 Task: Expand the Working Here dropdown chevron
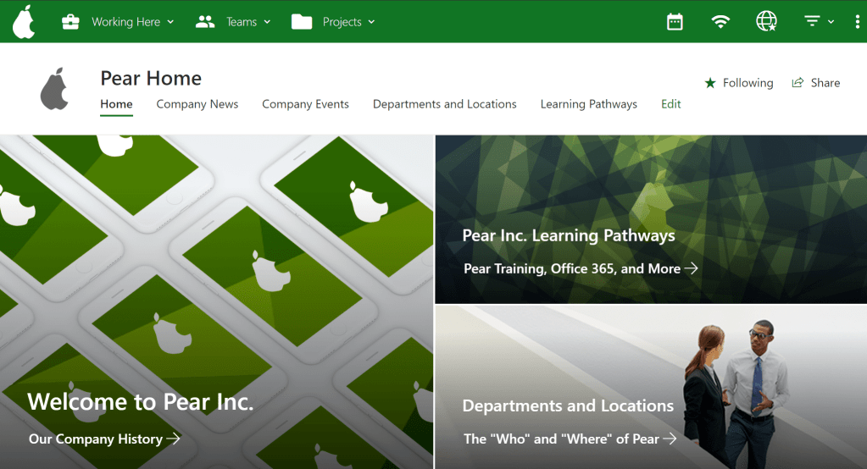(x=170, y=22)
